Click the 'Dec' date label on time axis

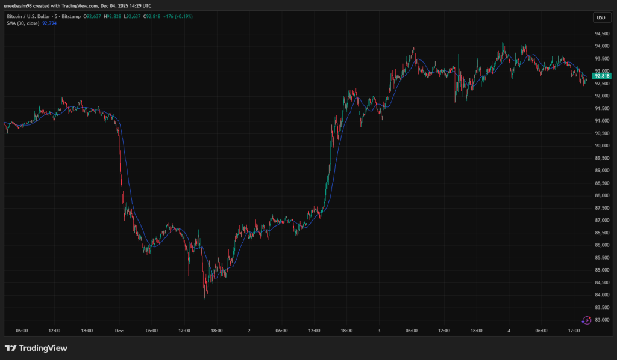(x=119, y=331)
